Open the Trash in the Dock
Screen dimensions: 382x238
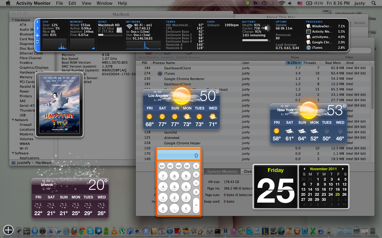click(x=372, y=231)
